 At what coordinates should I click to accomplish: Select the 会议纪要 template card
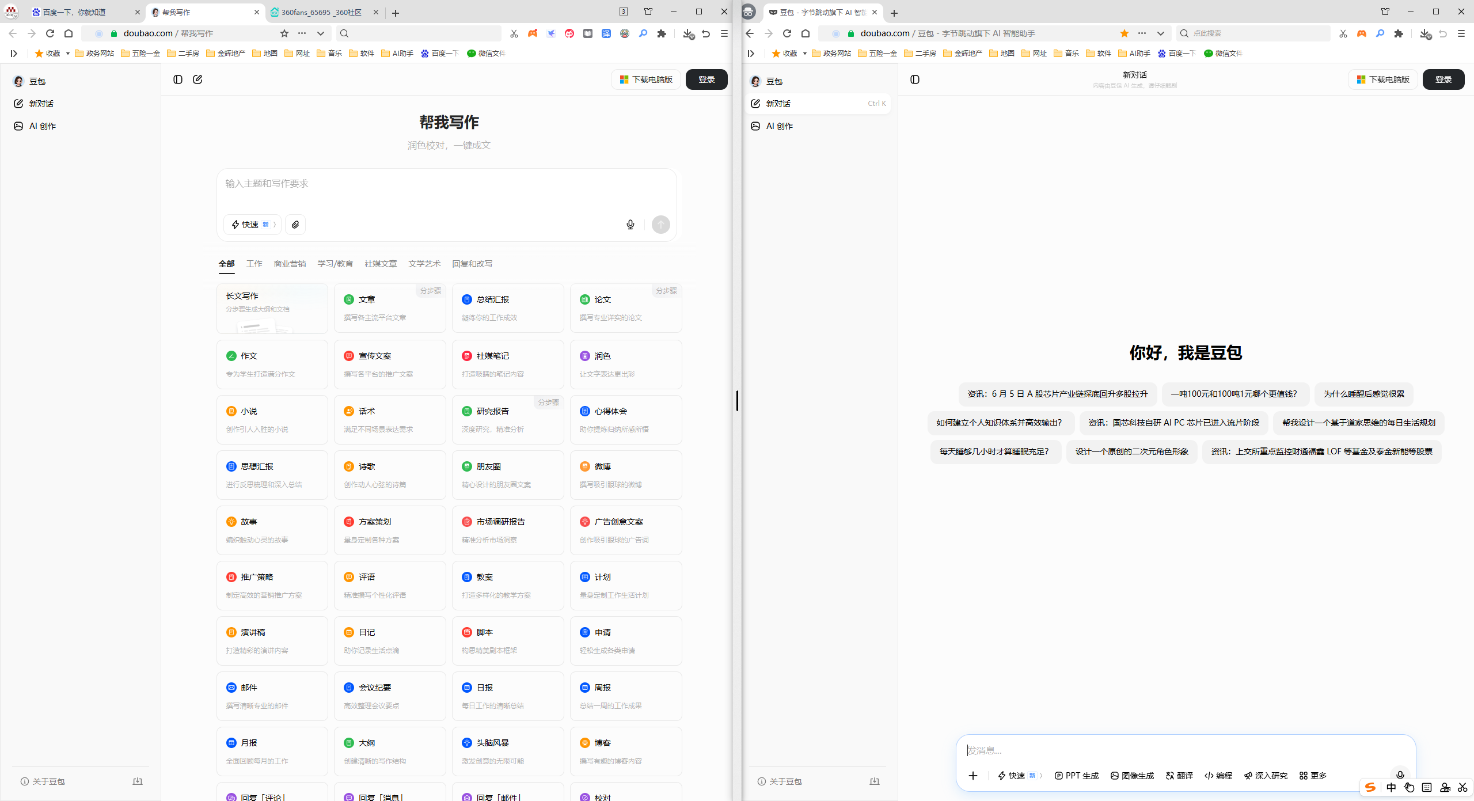(390, 696)
